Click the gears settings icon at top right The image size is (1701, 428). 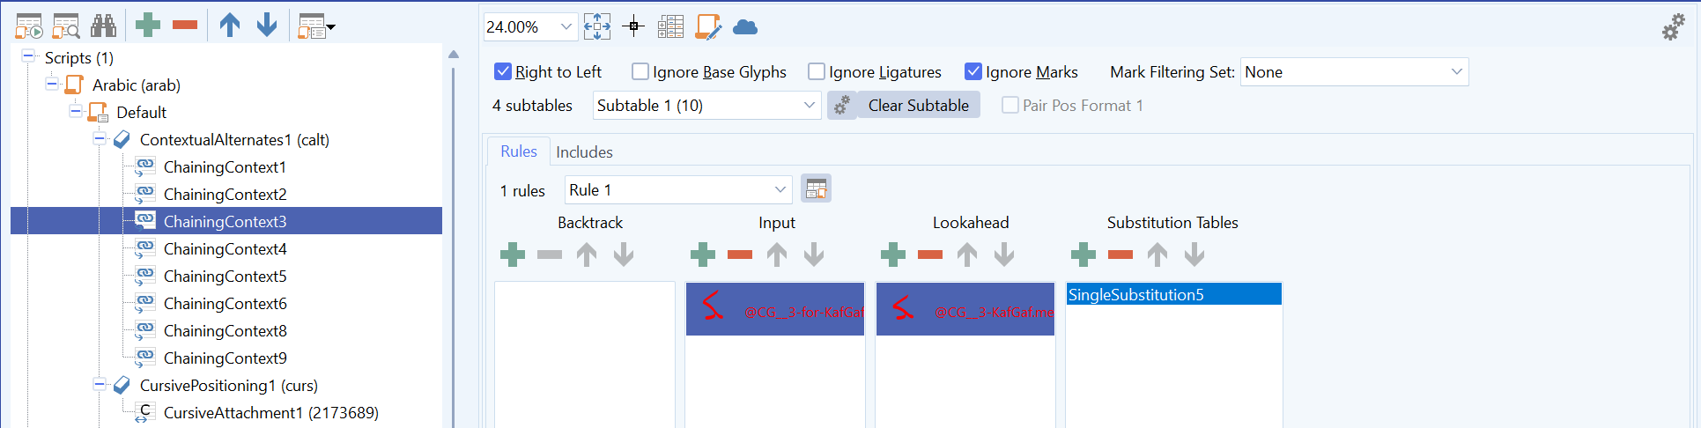click(1673, 27)
